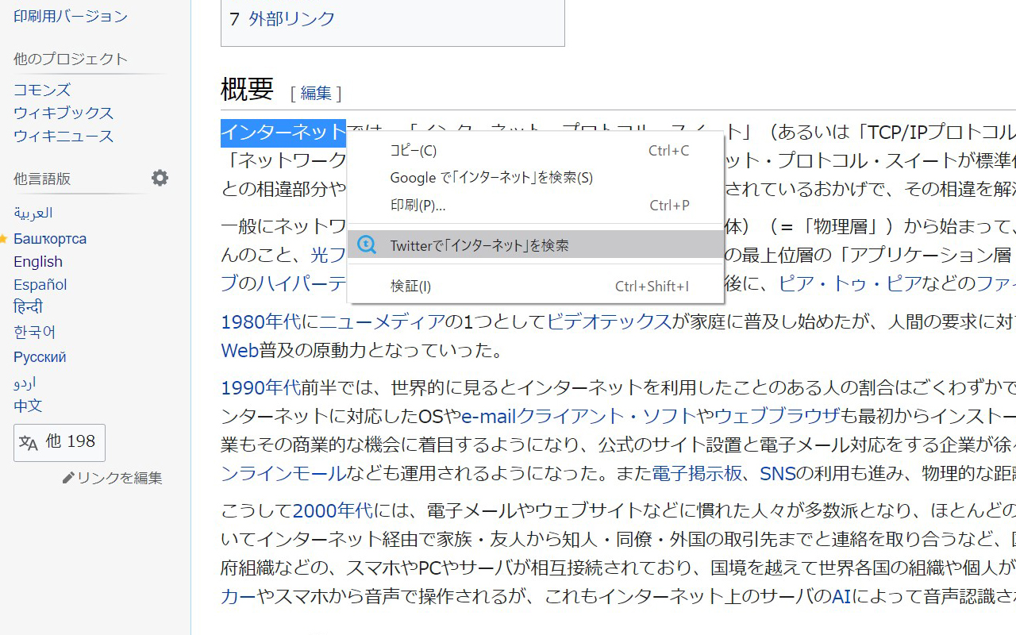Open the ニューメディア link
Image resolution: width=1016 pixels, height=635 pixels.
[382, 321]
